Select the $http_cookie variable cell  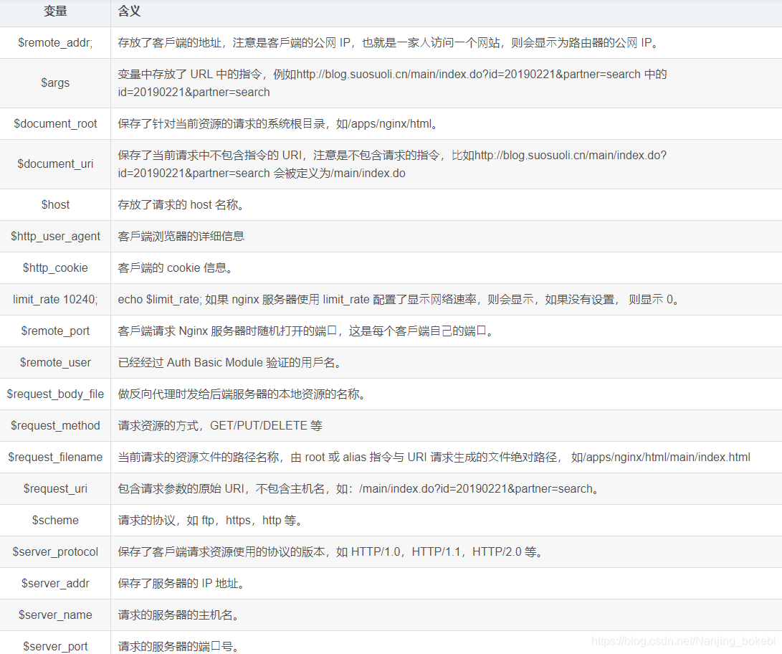coord(55,267)
